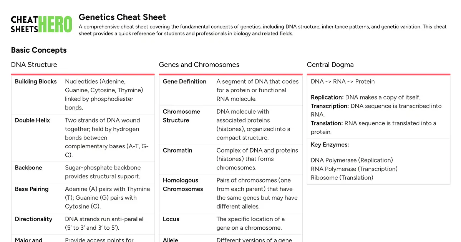Click the Cheat Sheets Hero logo
The height and width of the screenshot is (242, 461).
click(x=41, y=25)
